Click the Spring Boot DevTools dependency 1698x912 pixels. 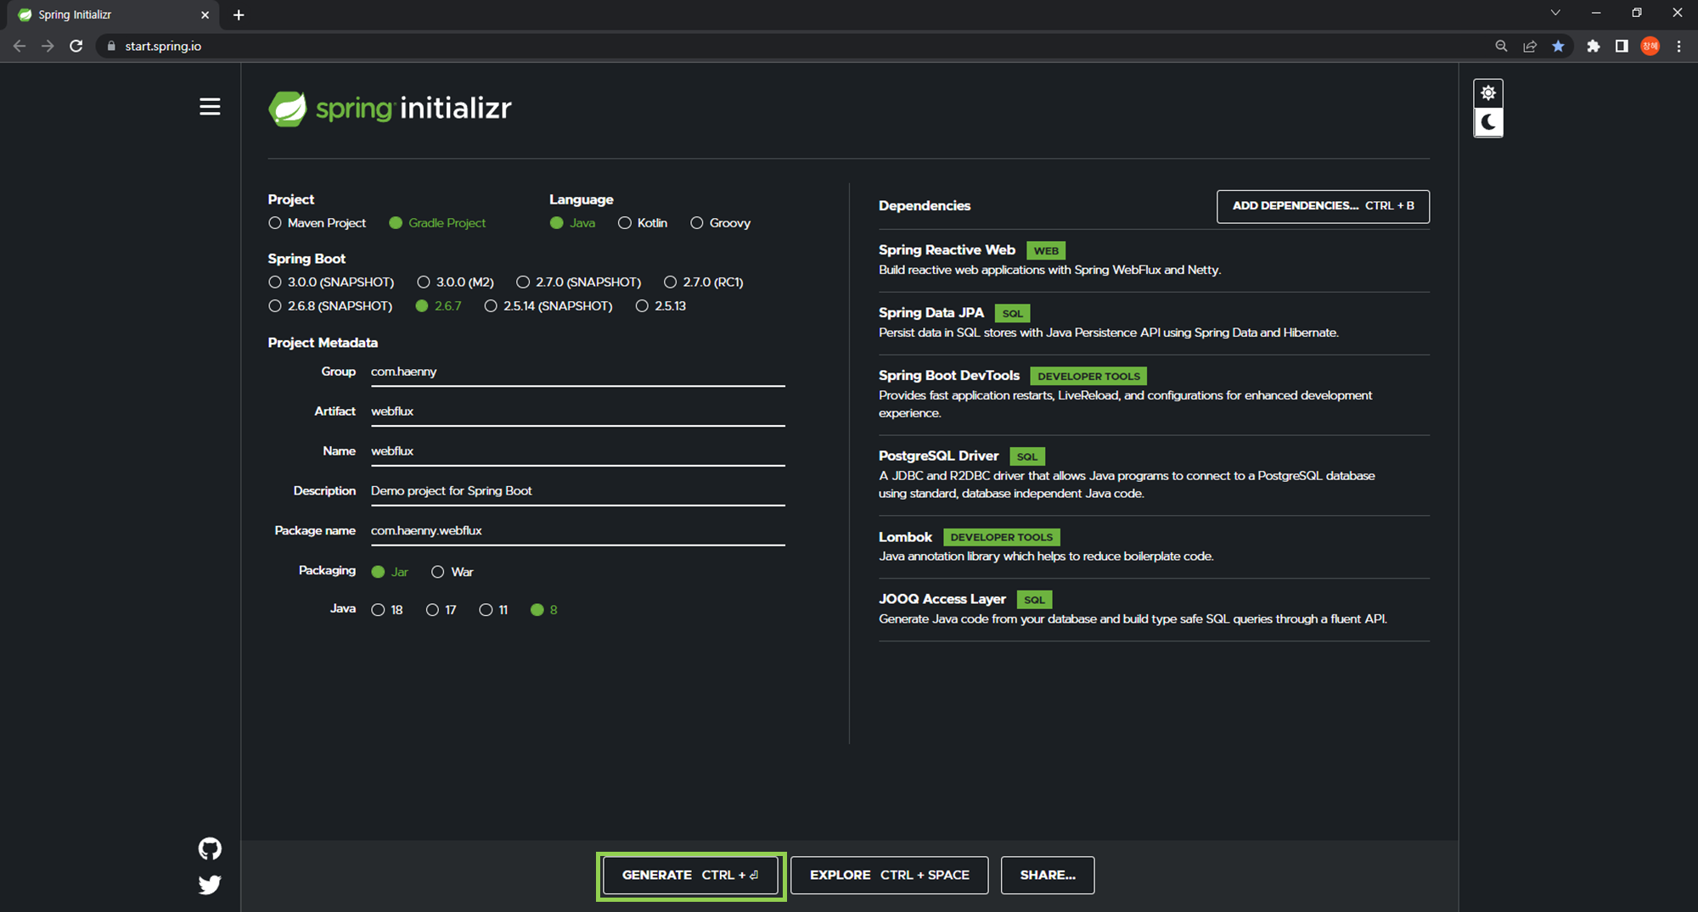[x=1154, y=394]
